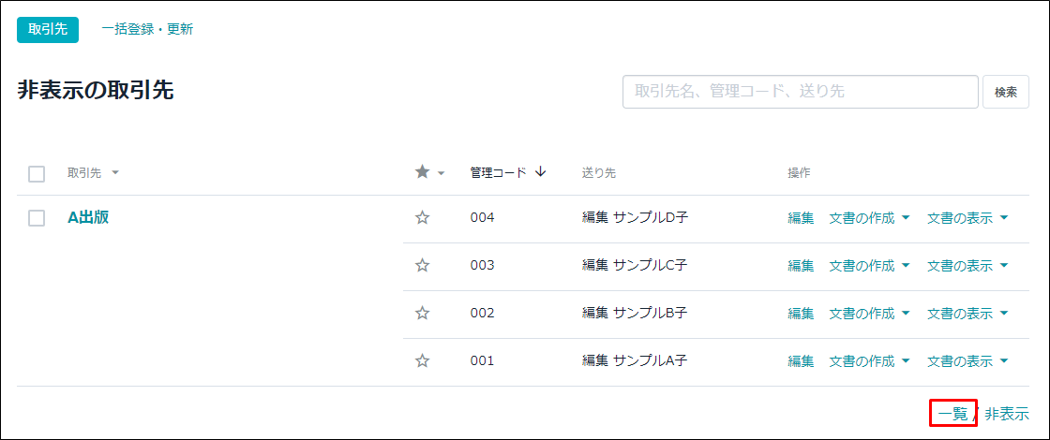Expand the 取引先 column dropdown arrow

coord(115,172)
